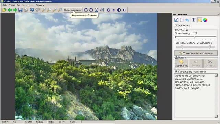Close the Инструменты panel

point(218,14)
